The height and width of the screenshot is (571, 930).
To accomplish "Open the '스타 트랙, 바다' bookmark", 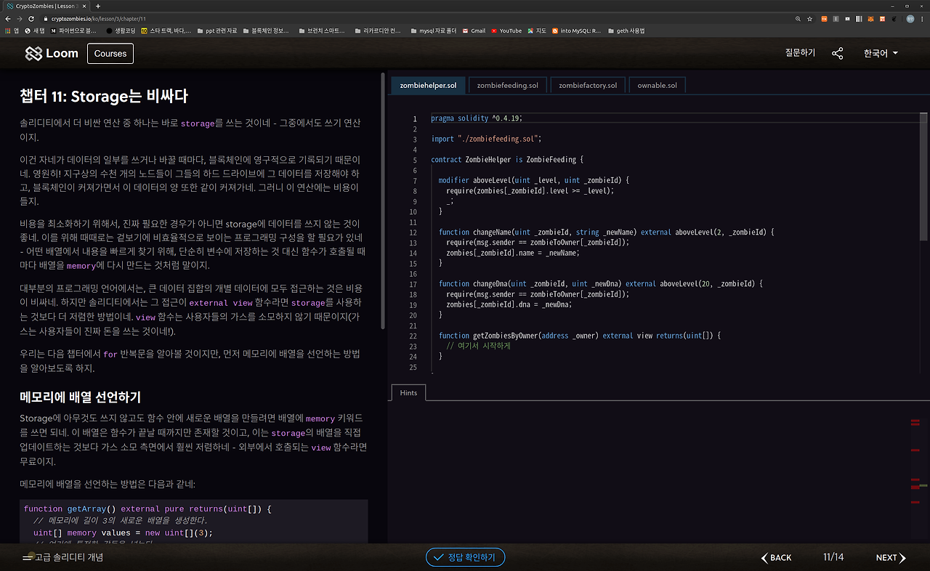I will pyautogui.click(x=166, y=31).
